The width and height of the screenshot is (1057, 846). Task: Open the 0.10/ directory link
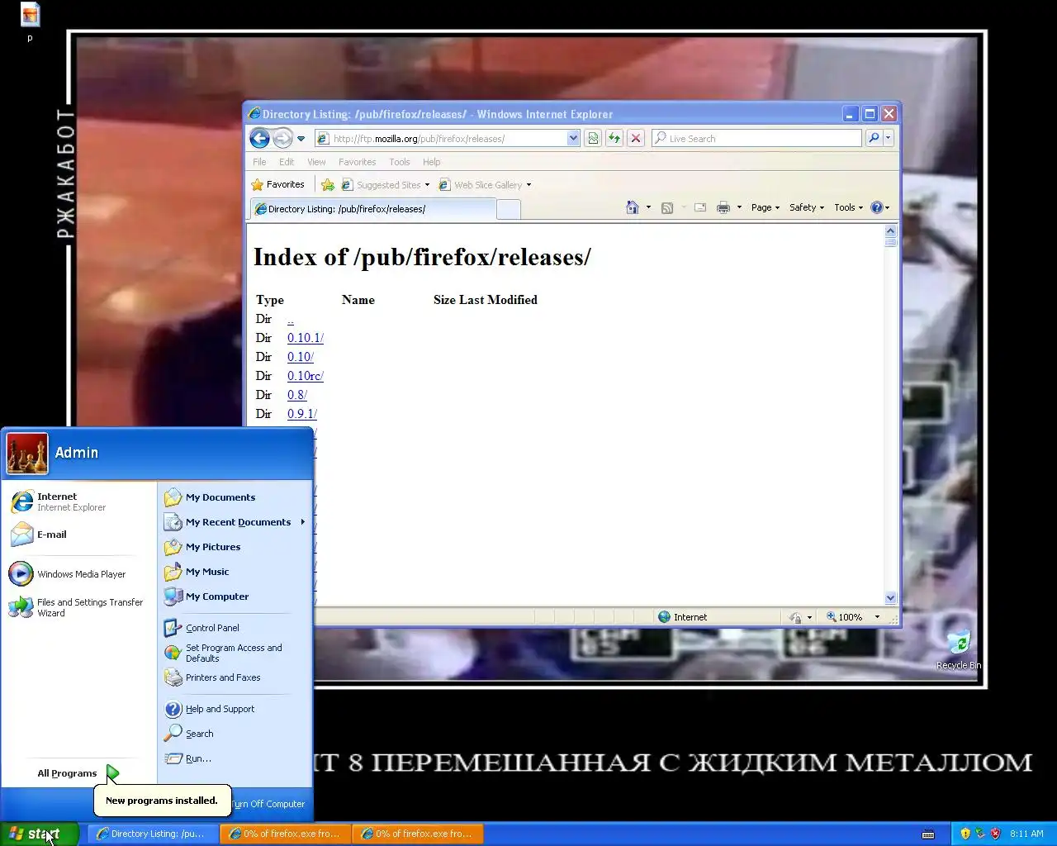pyautogui.click(x=301, y=357)
